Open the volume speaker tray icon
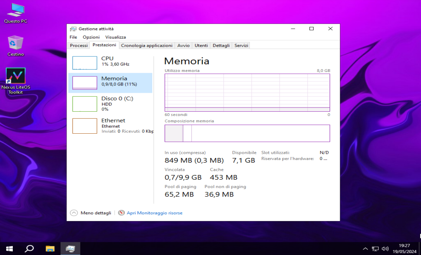421x255 pixels. click(x=385, y=248)
